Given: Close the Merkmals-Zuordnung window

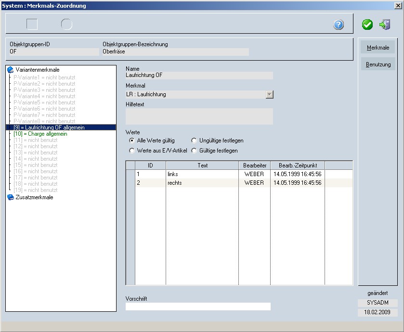Looking at the screenshot, I should tap(398, 5).
